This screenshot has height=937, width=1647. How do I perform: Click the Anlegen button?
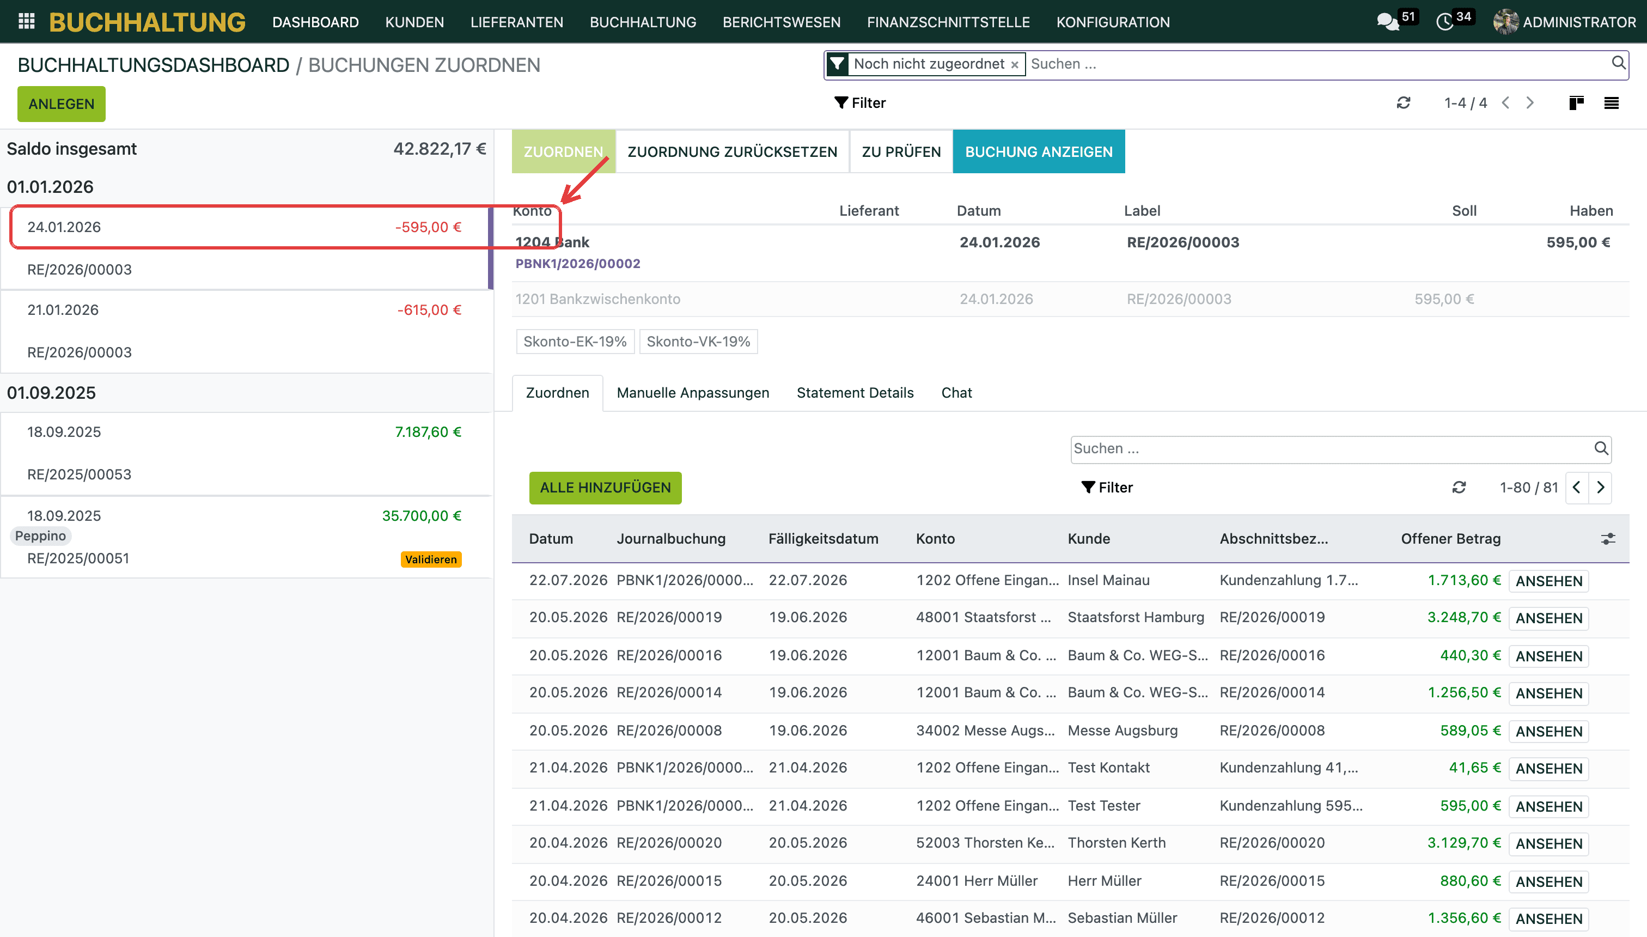click(x=61, y=104)
